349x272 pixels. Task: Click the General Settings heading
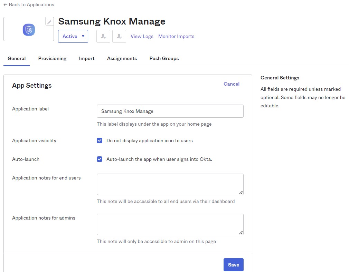click(x=280, y=78)
